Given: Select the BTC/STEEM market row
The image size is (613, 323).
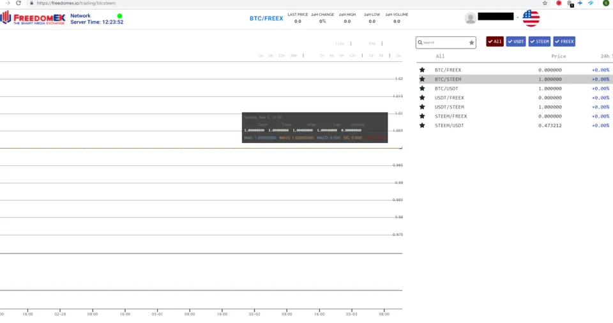Looking at the screenshot, I should (515, 79).
